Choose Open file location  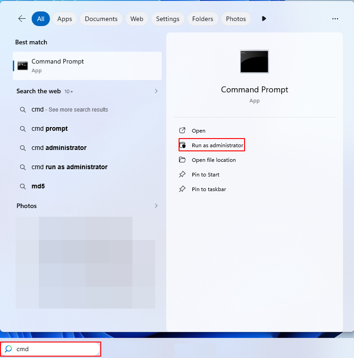coord(213,160)
